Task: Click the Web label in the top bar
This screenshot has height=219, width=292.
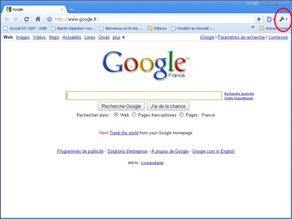Action: pyautogui.click(x=8, y=37)
